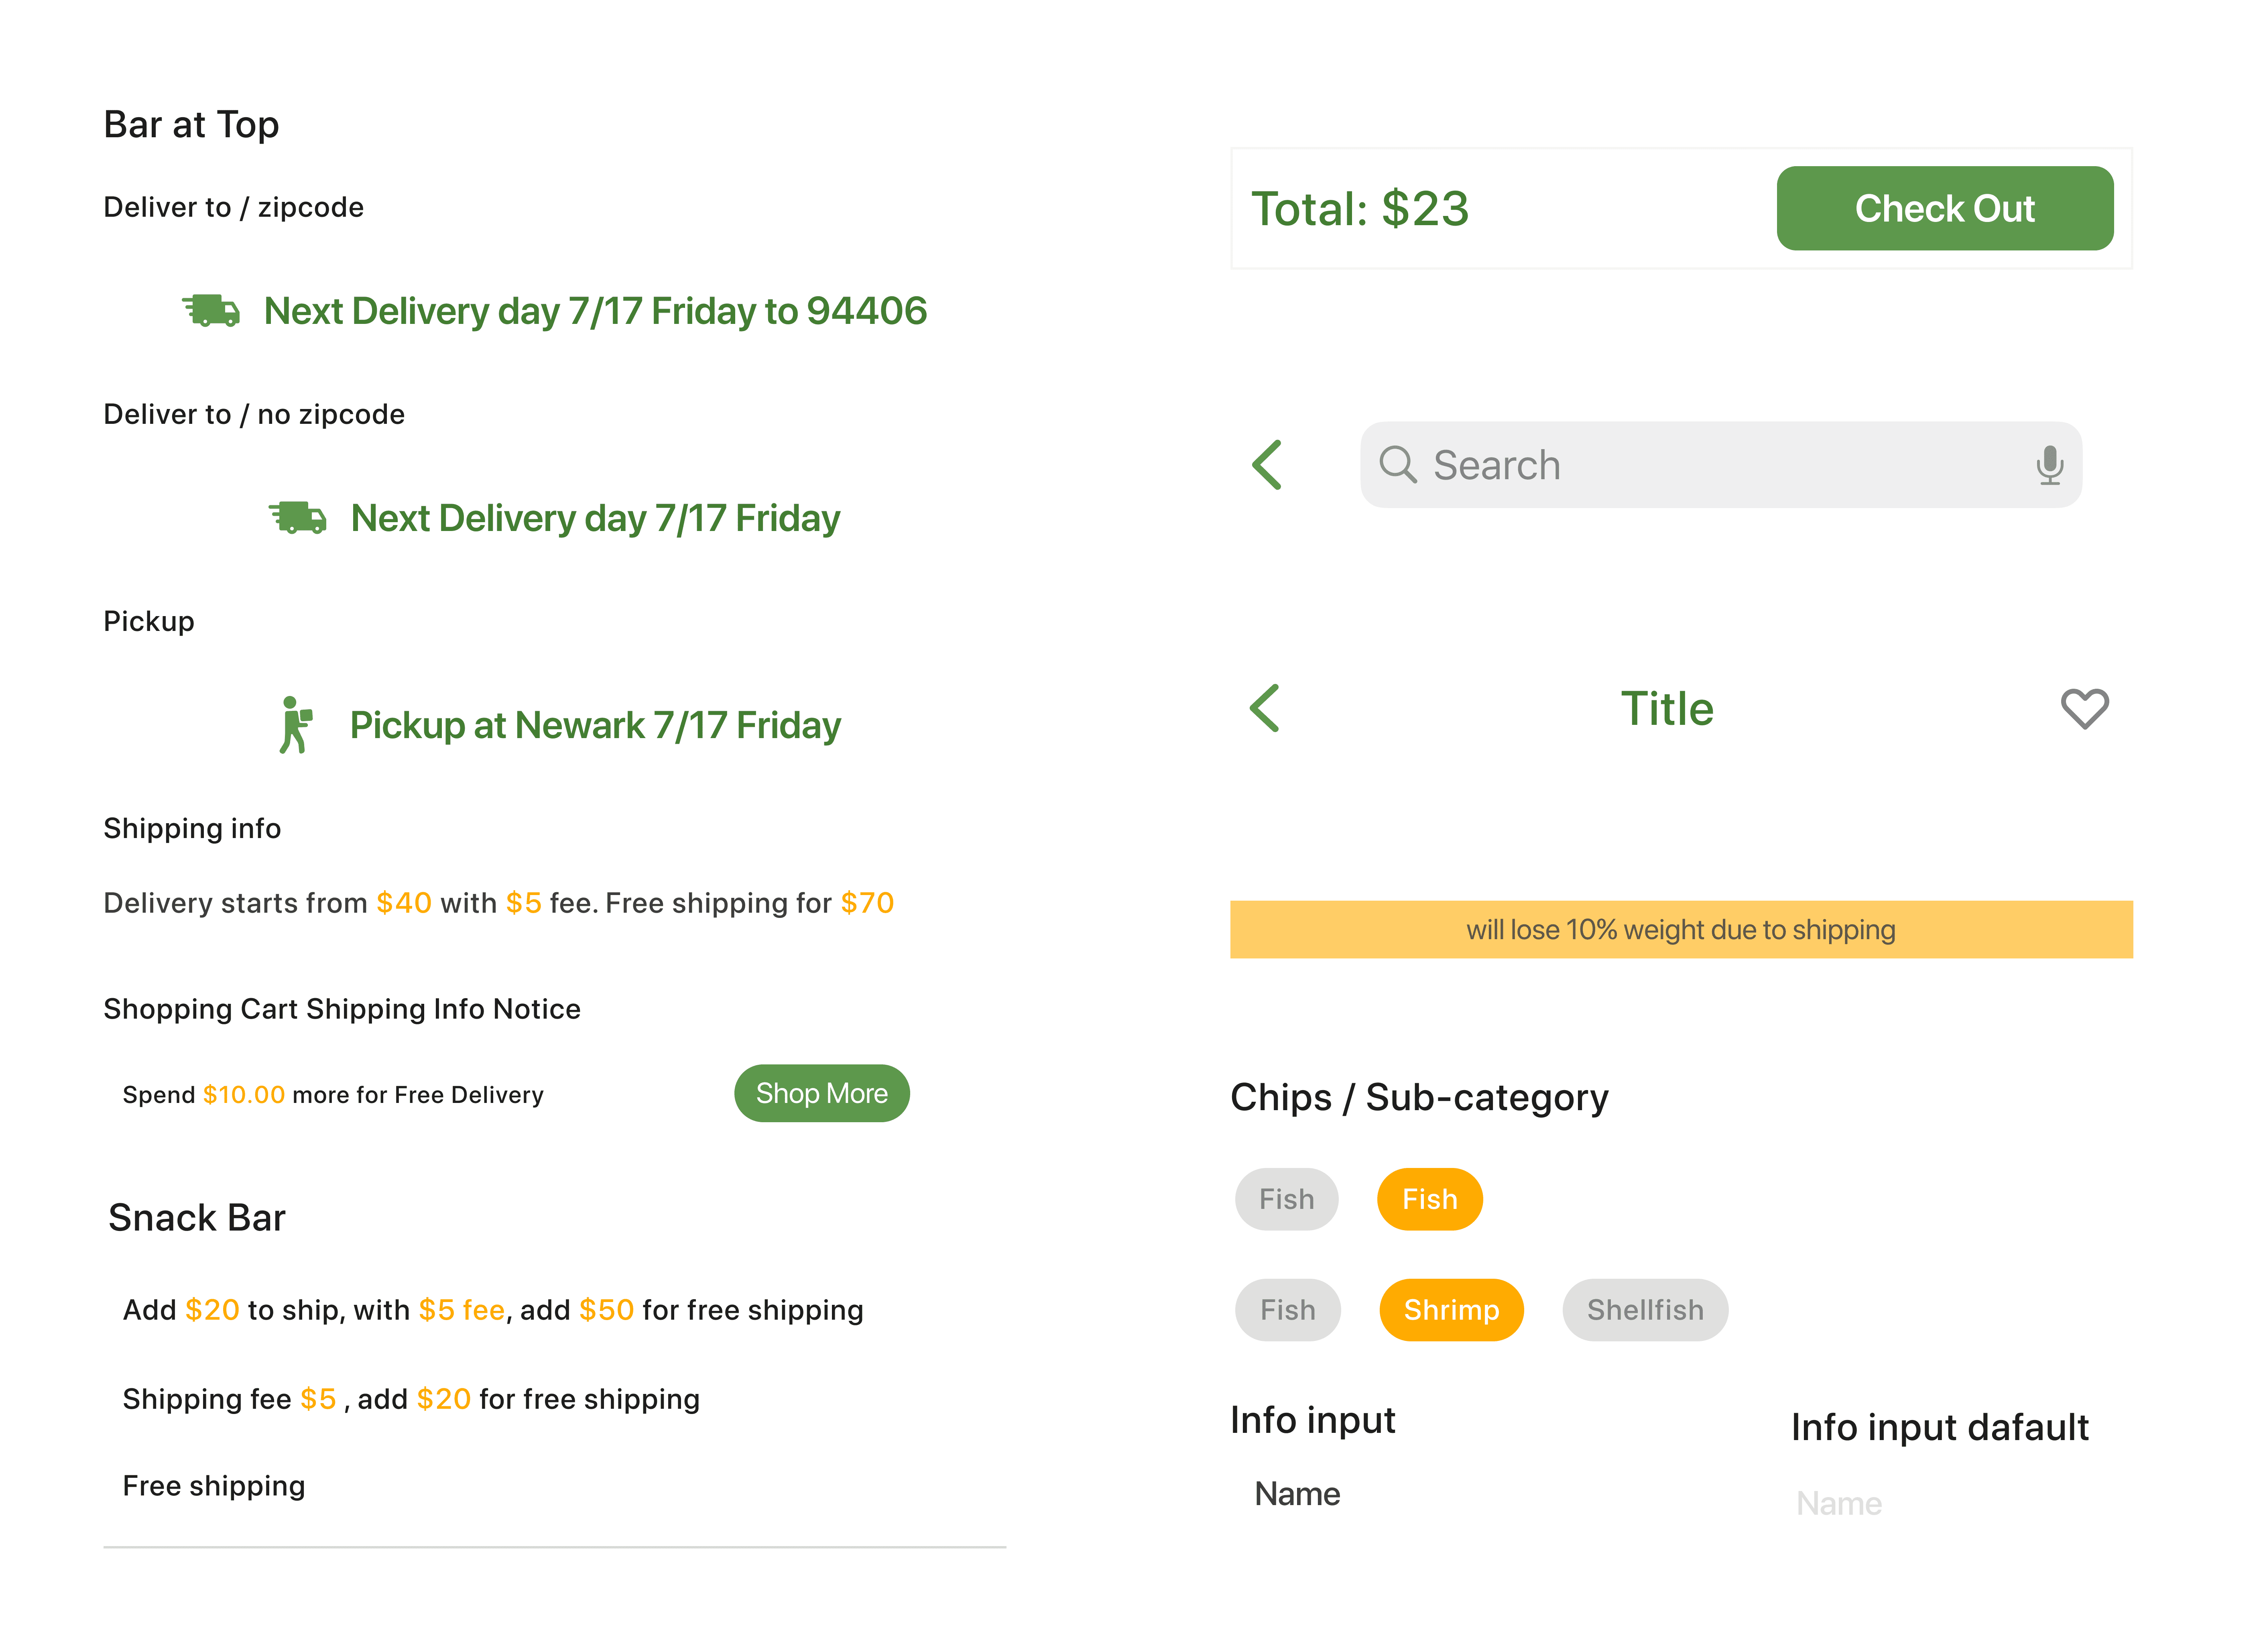The width and height of the screenshot is (2261, 1652).
Task: Click the 'Total: $23' amount
Action: [x=1360, y=209]
